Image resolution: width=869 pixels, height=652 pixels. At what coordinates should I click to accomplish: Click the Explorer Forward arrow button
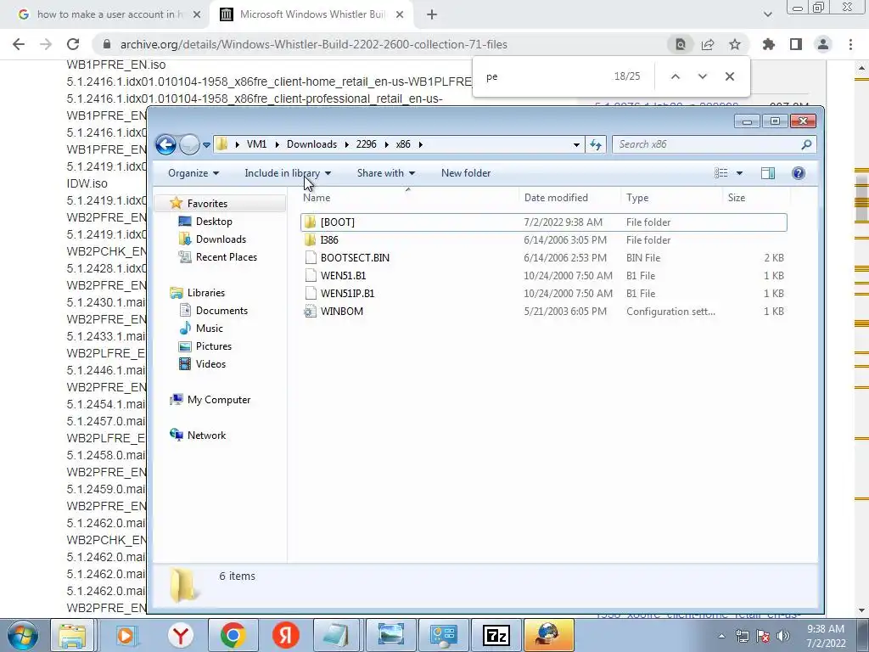(x=189, y=144)
